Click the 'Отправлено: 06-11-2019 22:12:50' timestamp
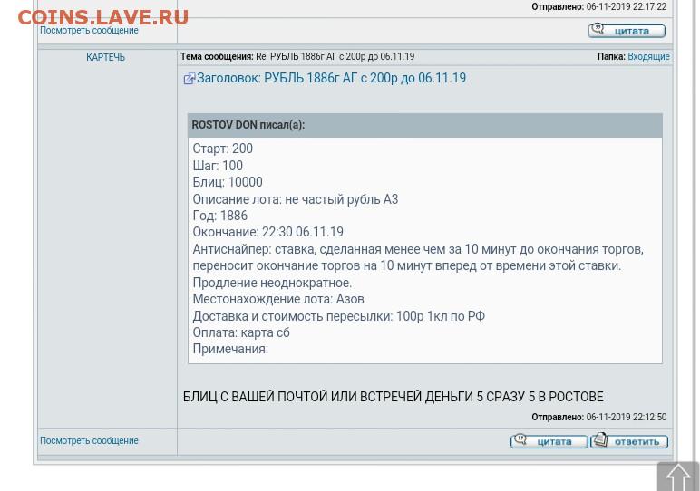The height and width of the screenshot is (491, 700). coord(599,417)
